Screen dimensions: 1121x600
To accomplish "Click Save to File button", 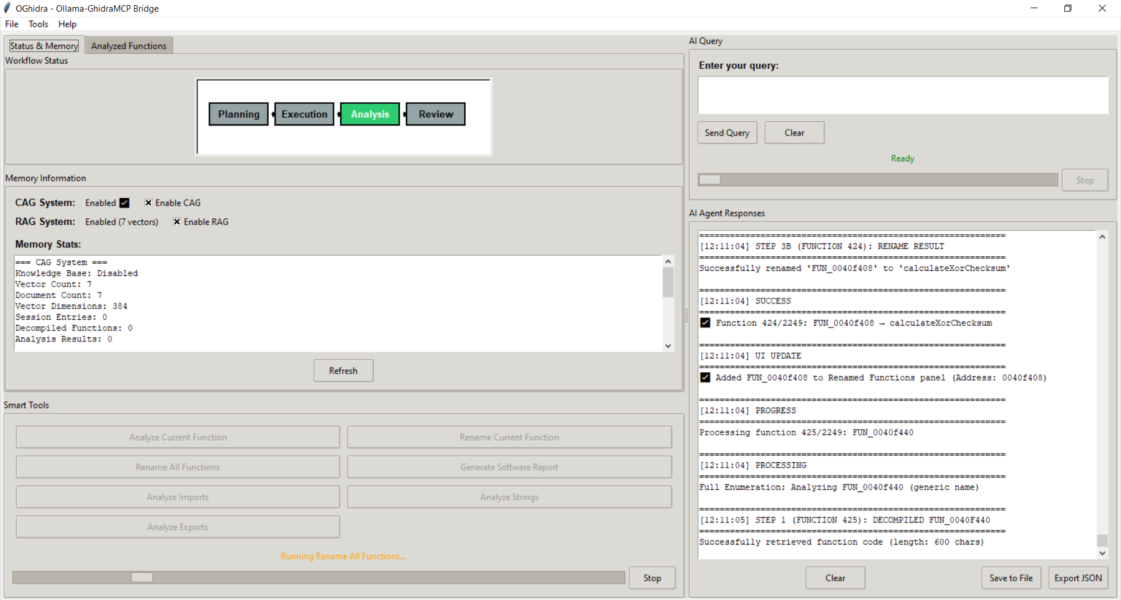I will point(1011,578).
